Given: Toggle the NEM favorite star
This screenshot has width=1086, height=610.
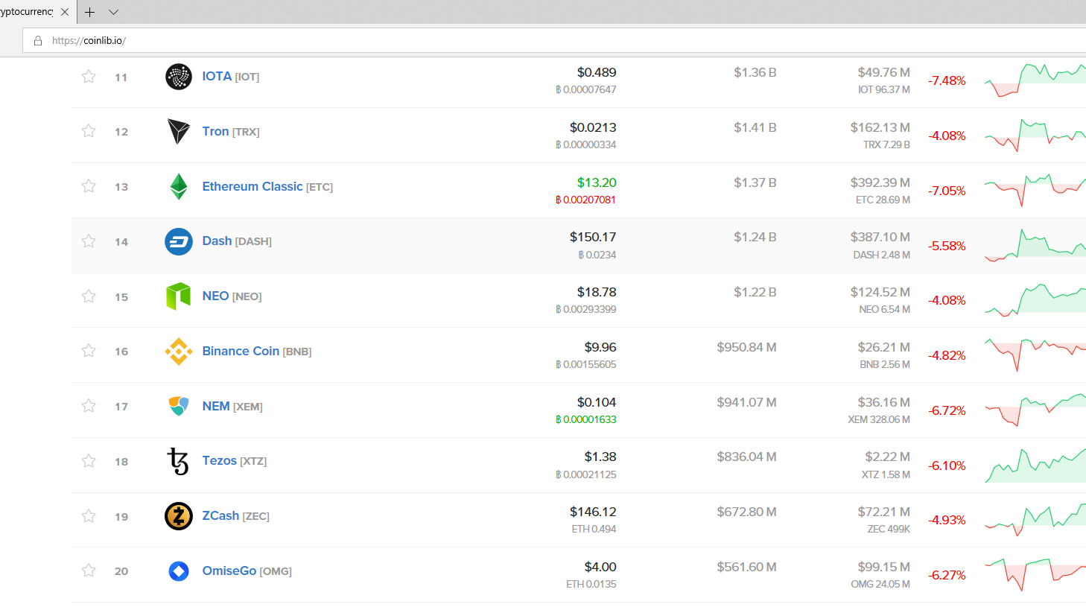Looking at the screenshot, I should tap(89, 406).
